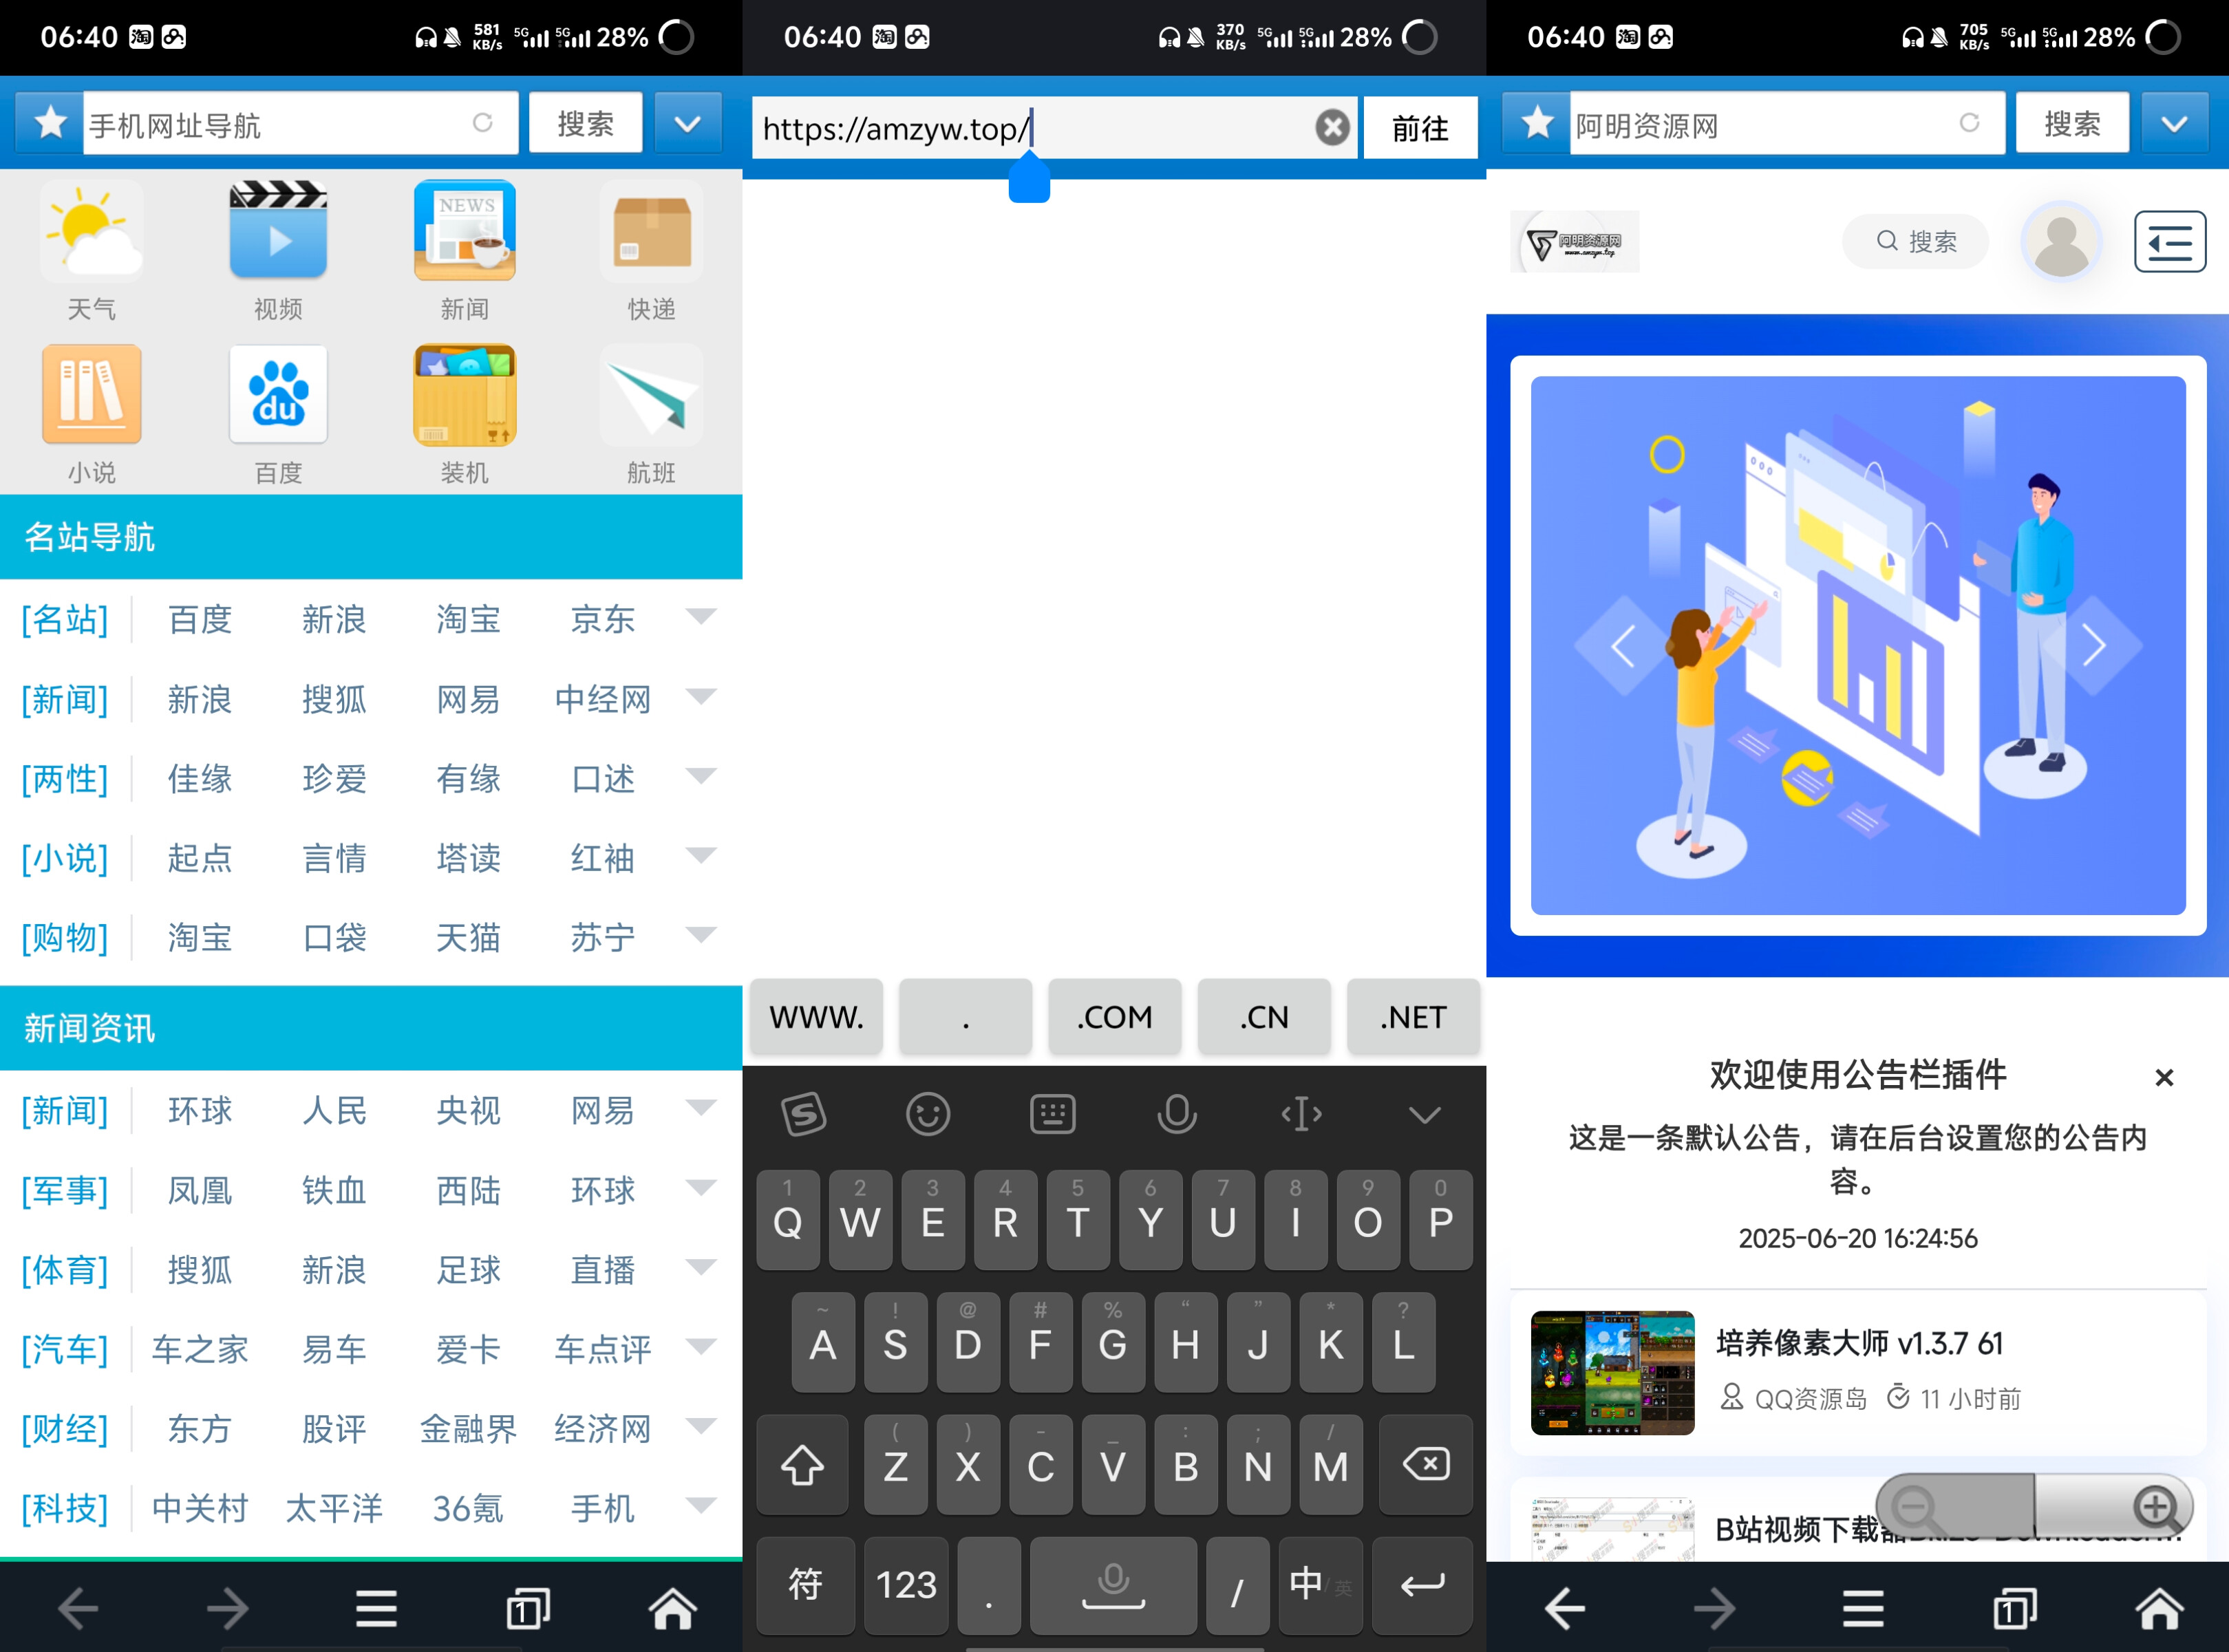Tap the microphone voice input icon on keyboard
The width and height of the screenshot is (2229, 1652).
point(1176,1113)
